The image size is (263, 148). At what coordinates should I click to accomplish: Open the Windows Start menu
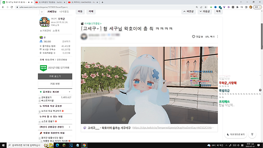coord(3,145)
